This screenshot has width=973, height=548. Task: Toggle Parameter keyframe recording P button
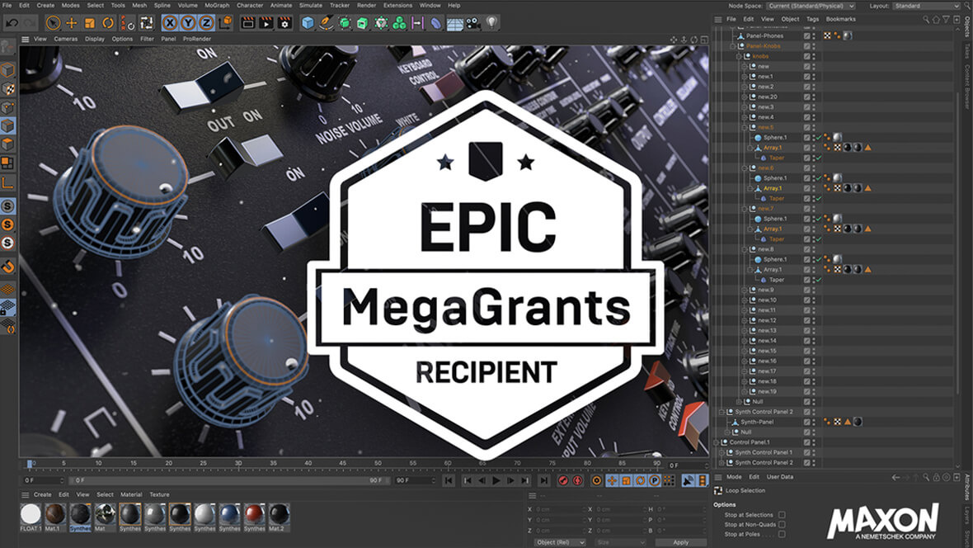[x=655, y=480]
